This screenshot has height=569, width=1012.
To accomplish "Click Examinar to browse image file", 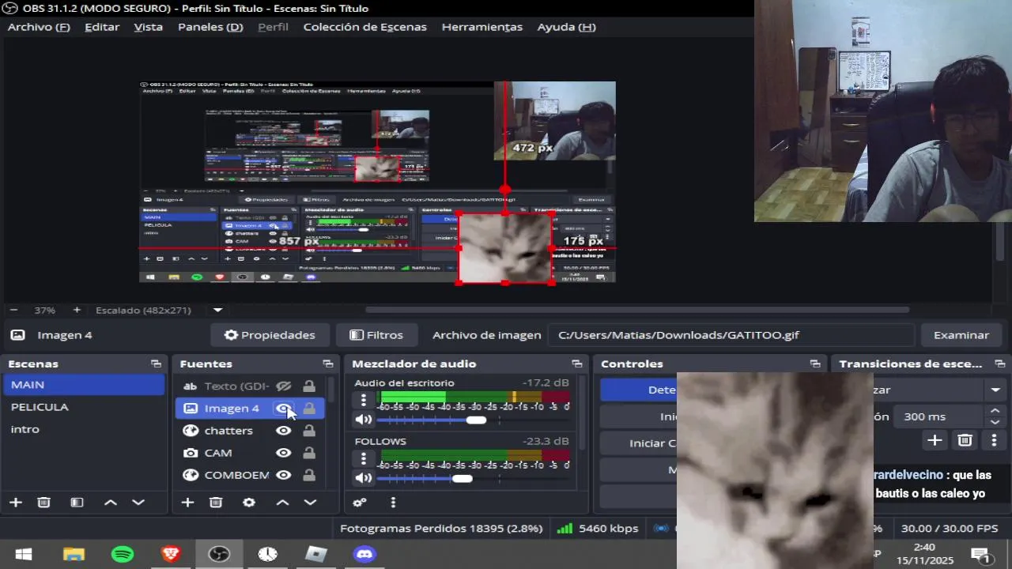I will click(x=961, y=335).
